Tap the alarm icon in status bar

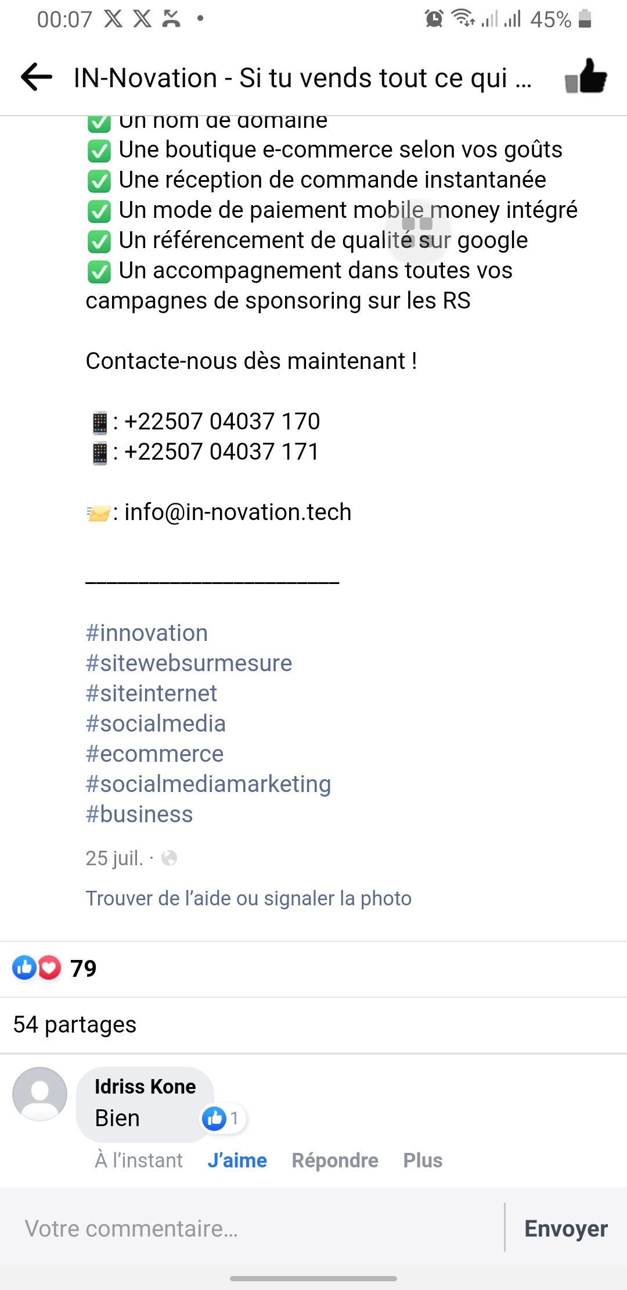coord(434,19)
